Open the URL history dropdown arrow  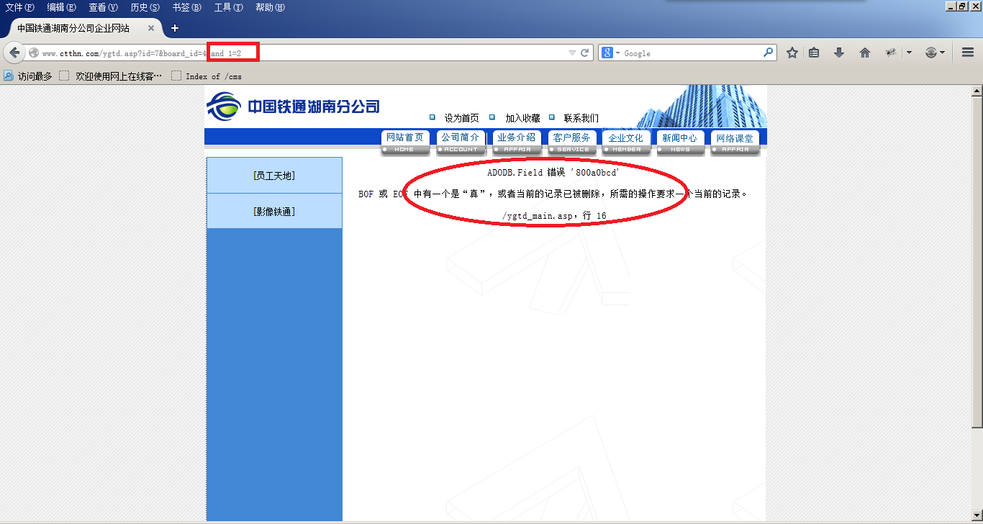[572, 53]
